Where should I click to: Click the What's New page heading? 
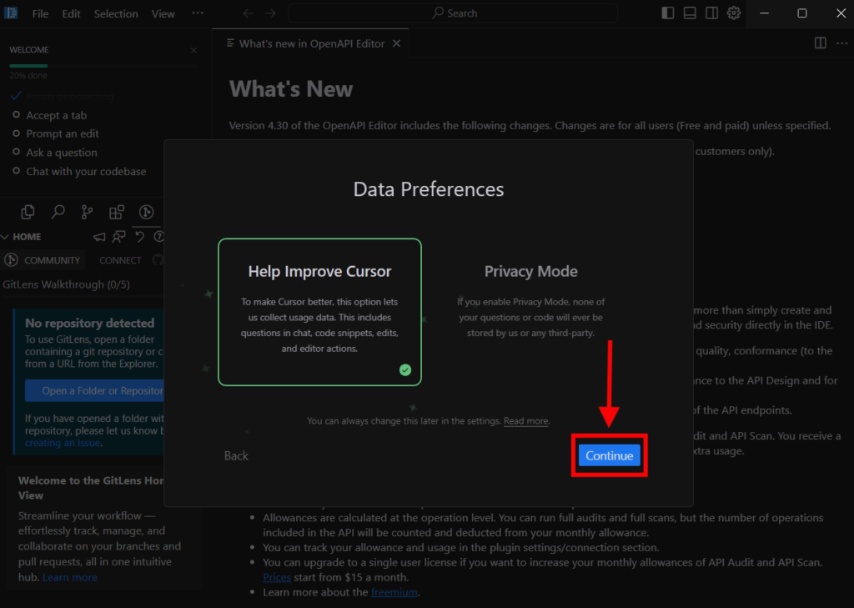[x=291, y=88]
